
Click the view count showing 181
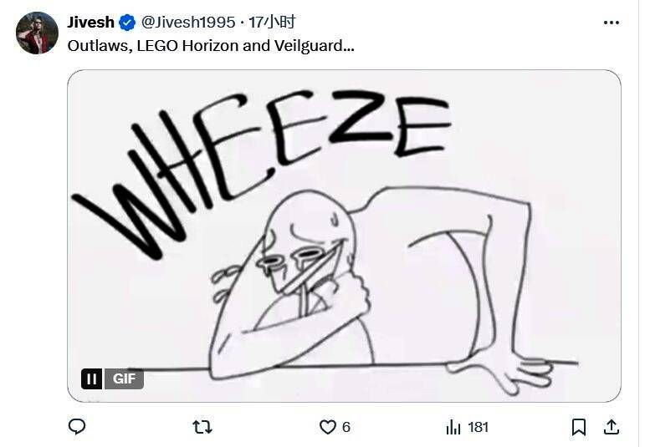click(x=478, y=427)
